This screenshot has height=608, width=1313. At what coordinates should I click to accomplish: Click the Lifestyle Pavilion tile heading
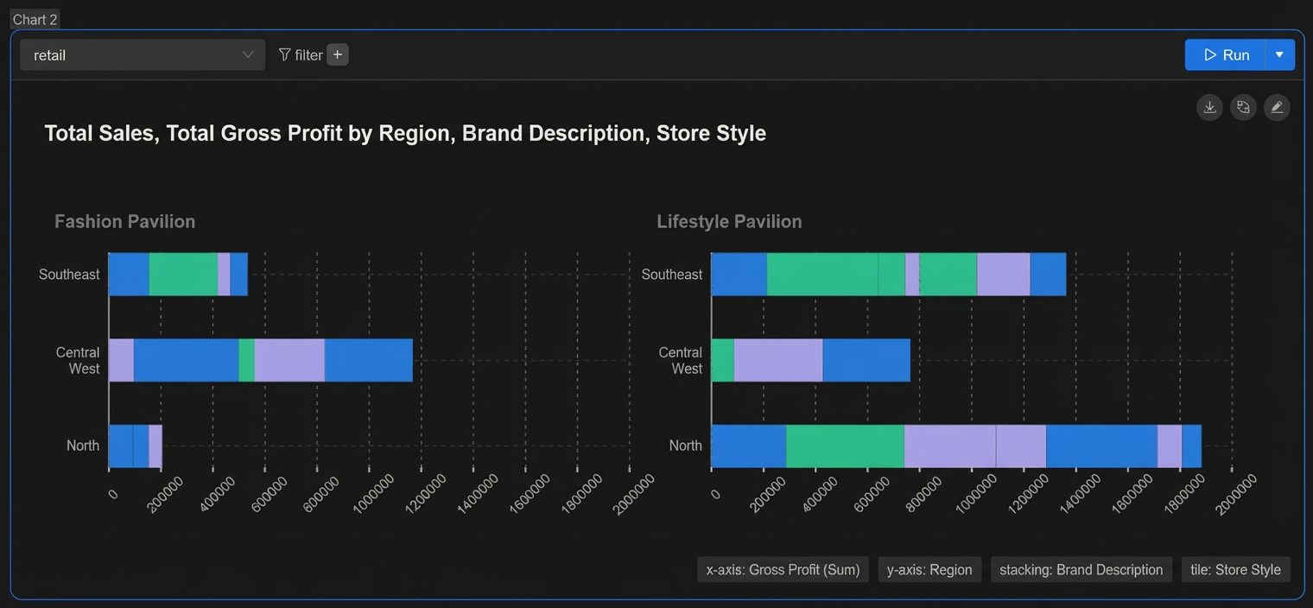pos(729,221)
